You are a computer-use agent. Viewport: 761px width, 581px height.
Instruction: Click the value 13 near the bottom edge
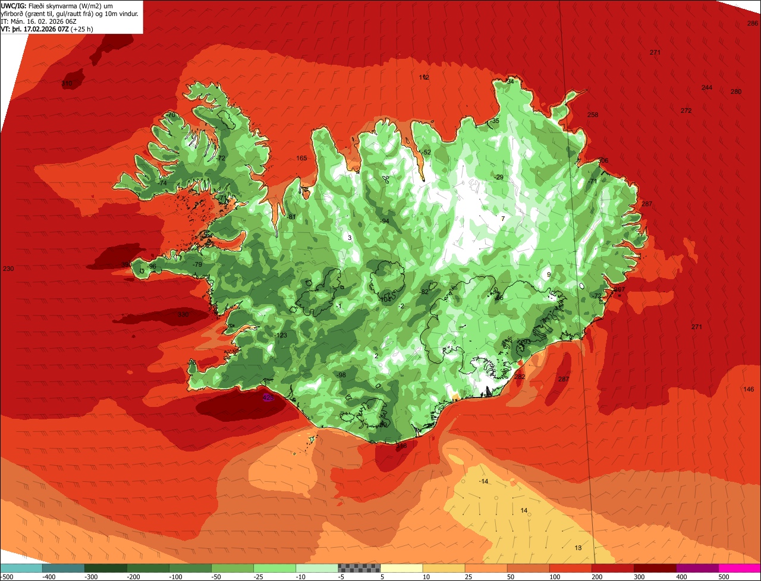click(x=578, y=548)
